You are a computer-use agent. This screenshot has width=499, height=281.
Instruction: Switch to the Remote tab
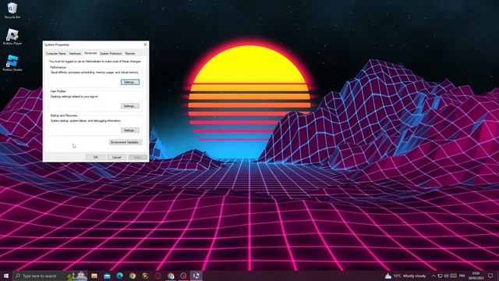tap(130, 54)
